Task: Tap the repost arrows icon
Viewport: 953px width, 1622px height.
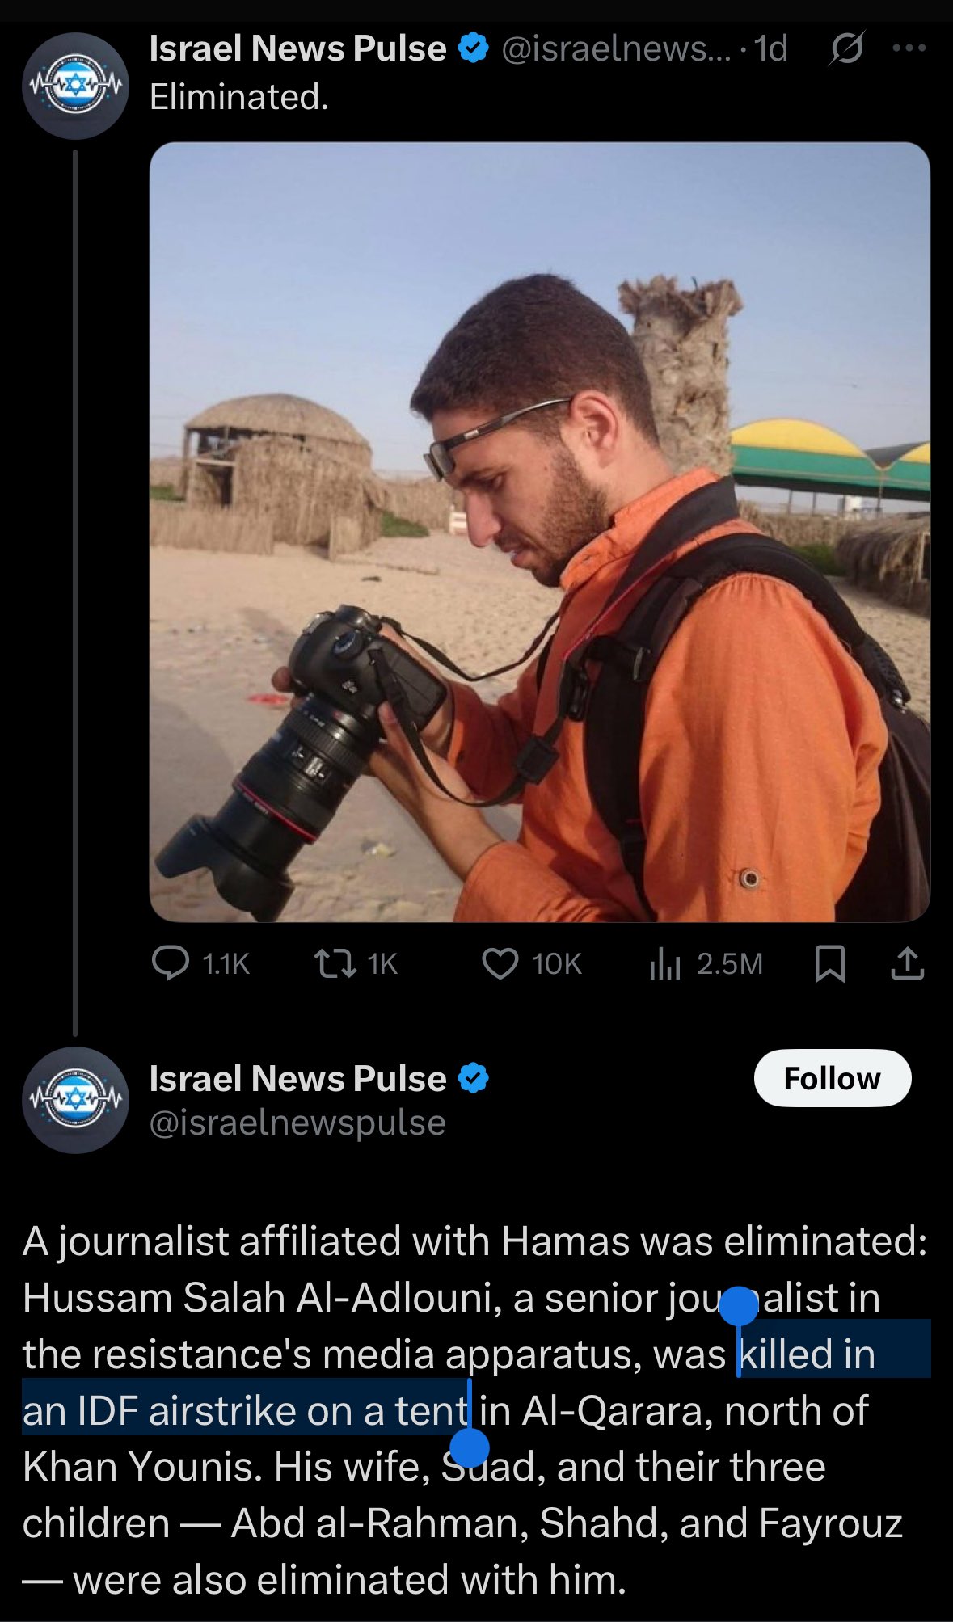Action: [335, 963]
